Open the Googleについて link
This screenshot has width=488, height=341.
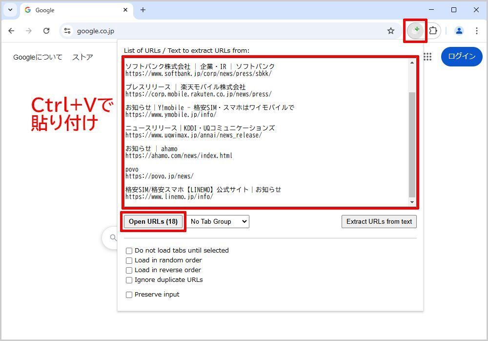pos(38,57)
